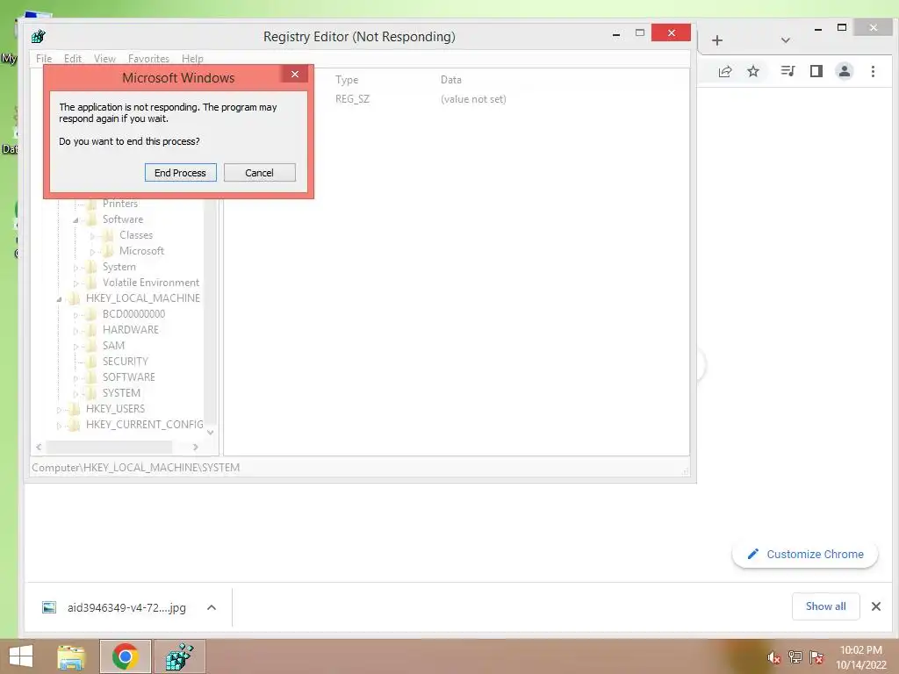Click Cancel in the not responding dialog
The image size is (899, 674).
pyautogui.click(x=259, y=173)
